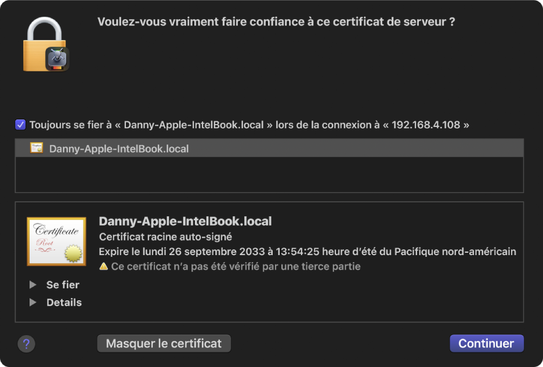
Task: Click the 'Masquer le certificat' button
Action: coord(164,343)
